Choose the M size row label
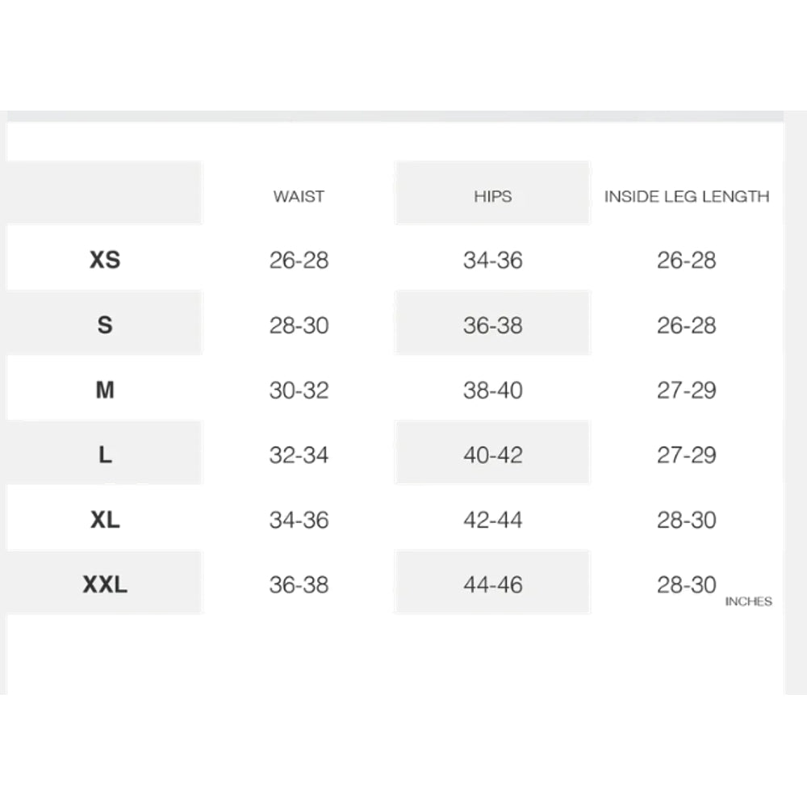Screen dimensions: 807x807 (105, 391)
